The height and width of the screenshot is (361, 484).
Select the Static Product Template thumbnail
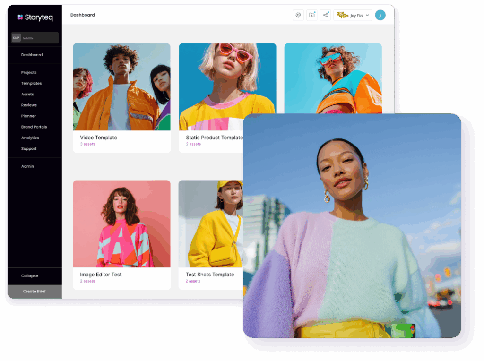[227, 87]
